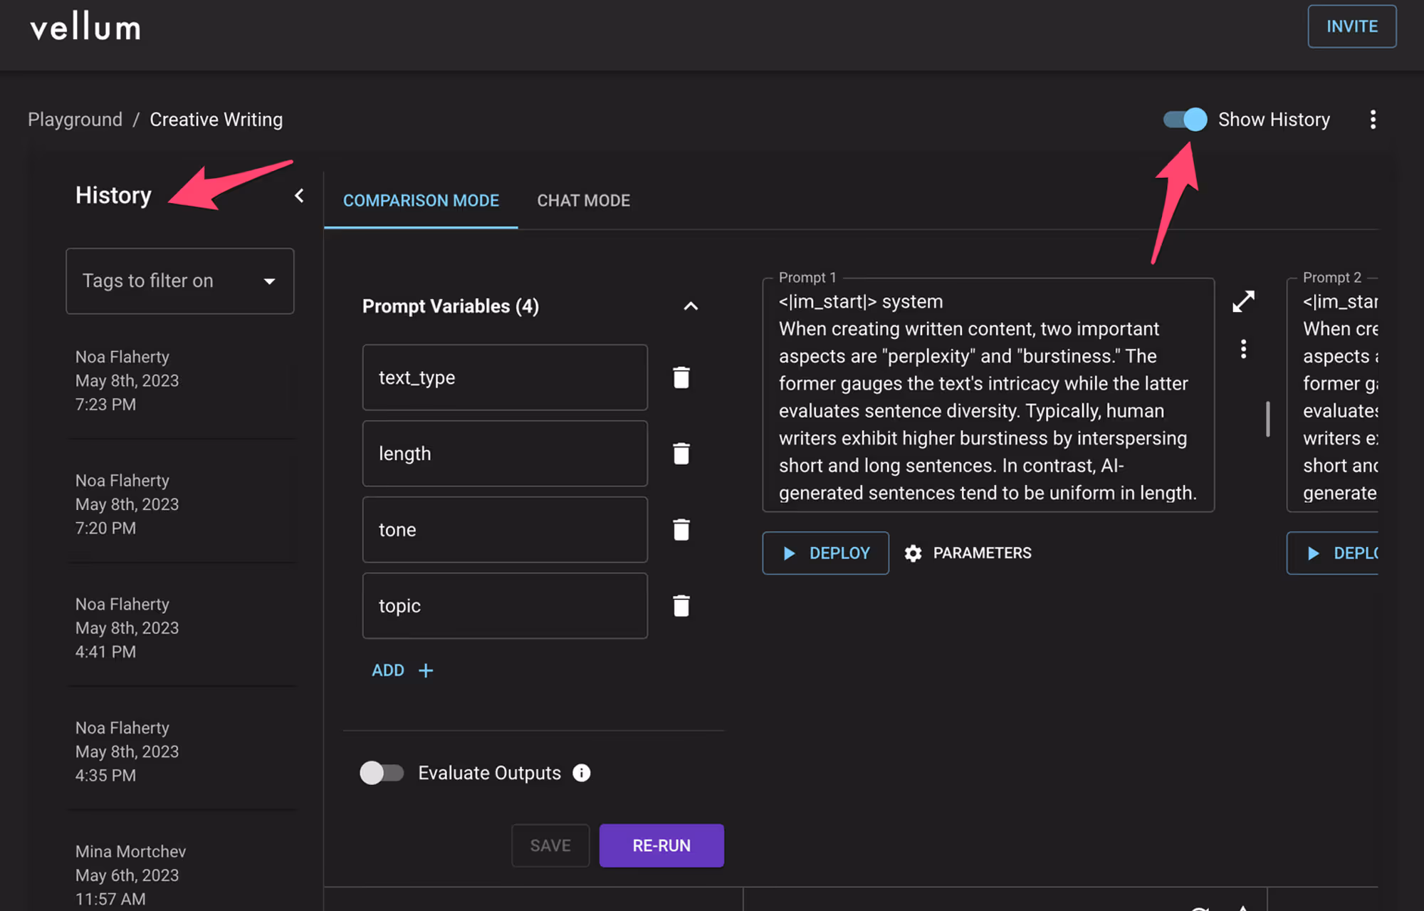Screen dimensions: 1424x911
Task: Deploy Prompt 1
Action: click(825, 553)
